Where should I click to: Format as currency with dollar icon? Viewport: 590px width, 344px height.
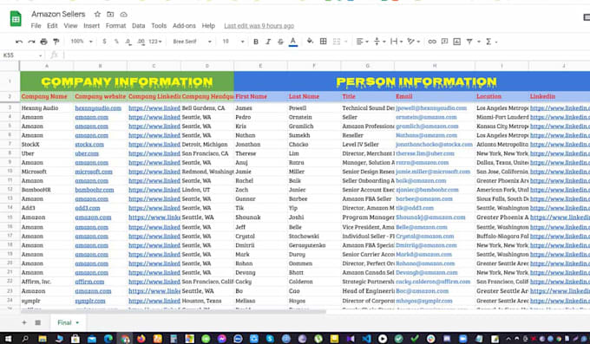pyautogui.click(x=104, y=42)
